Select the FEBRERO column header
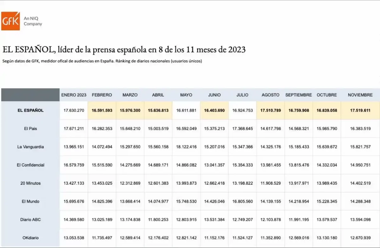 click(102, 95)
